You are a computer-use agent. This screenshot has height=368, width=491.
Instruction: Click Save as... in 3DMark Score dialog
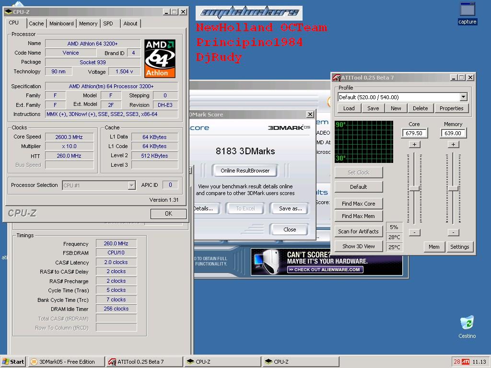coord(290,208)
